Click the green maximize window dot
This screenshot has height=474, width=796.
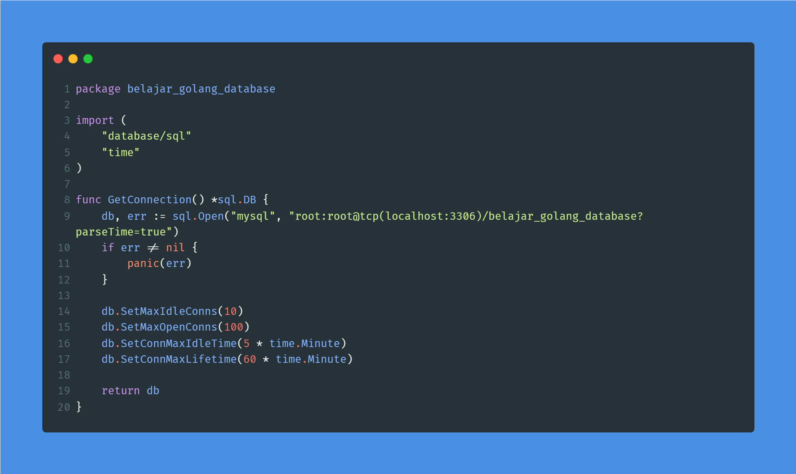pos(88,59)
